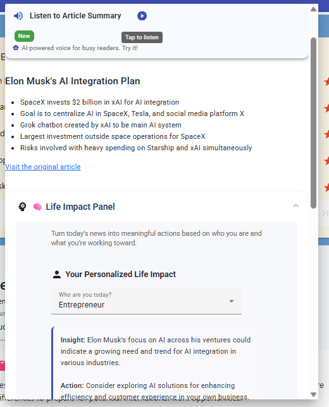Image resolution: width=329 pixels, height=407 pixels.
Task: Click the pink brain icon
Action: click(x=37, y=207)
